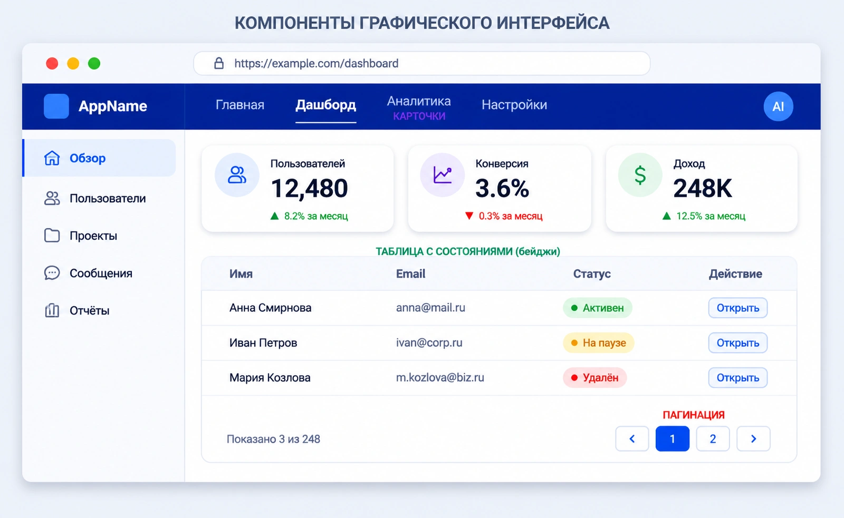Click the 248K income value
Screen dimensions: 844x518
coord(703,189)
